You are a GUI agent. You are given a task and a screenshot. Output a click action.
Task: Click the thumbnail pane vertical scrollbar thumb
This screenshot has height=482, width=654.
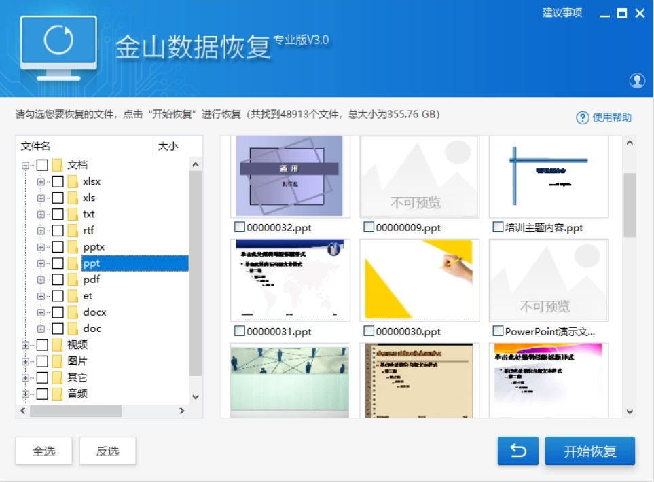point(630,204)
